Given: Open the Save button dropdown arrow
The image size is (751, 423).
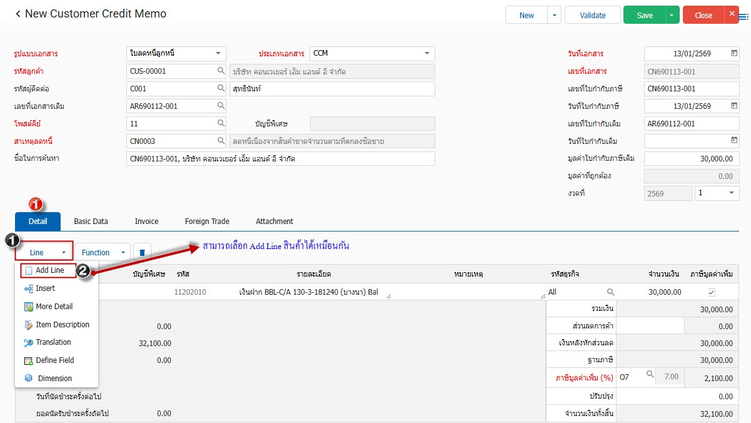Looking at the screenshot, I should (672, 15).
